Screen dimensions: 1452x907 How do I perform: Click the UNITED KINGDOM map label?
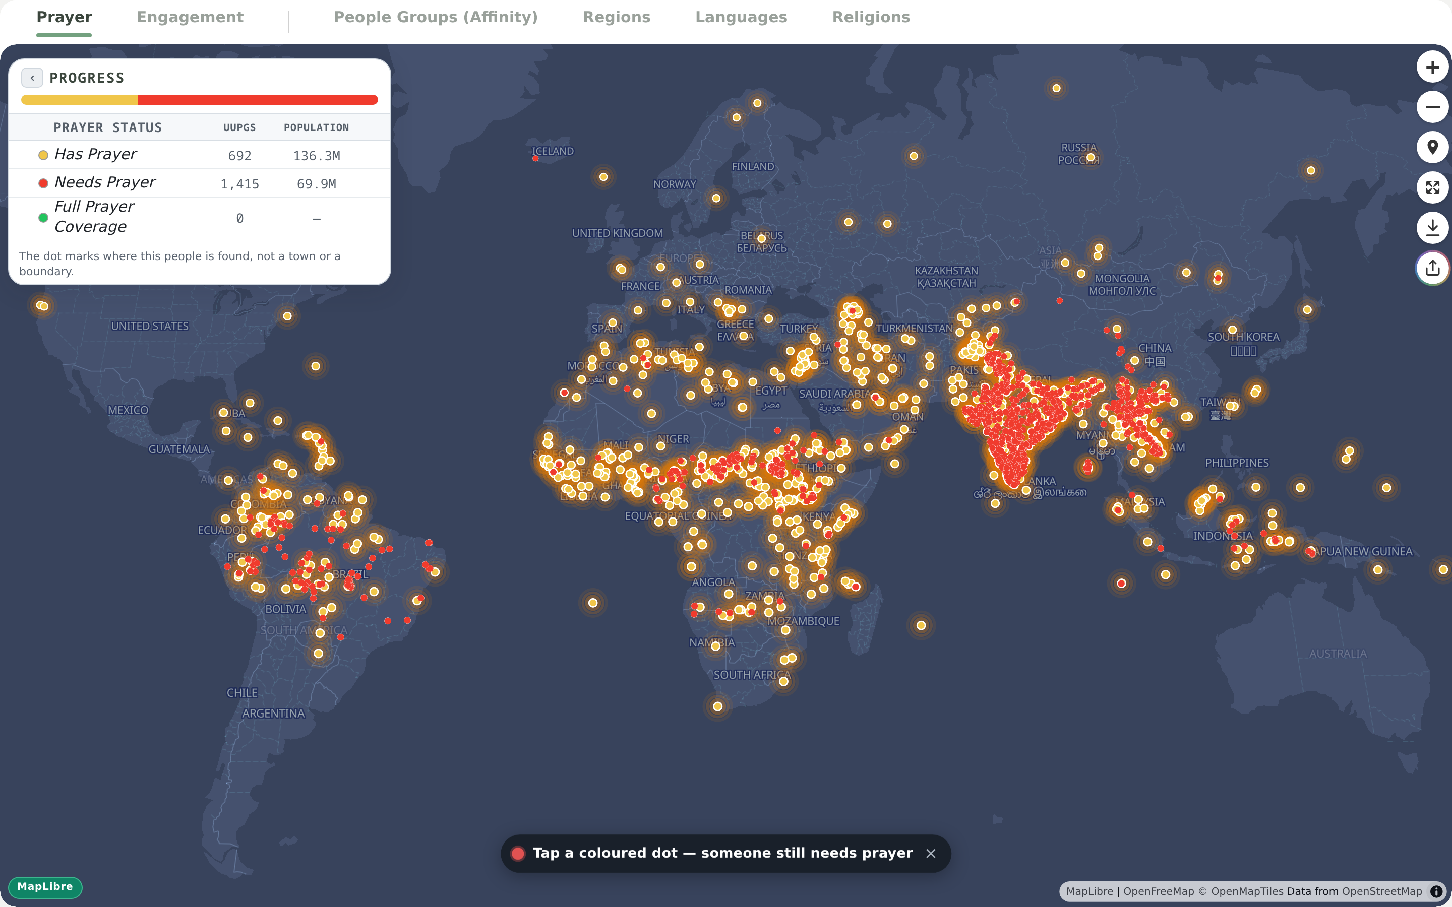click(x=617, y=233)
